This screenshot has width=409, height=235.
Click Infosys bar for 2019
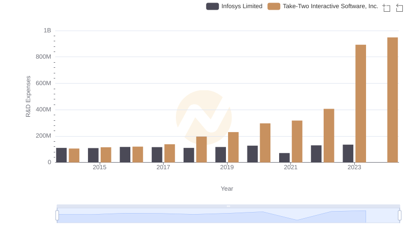coord(221,154)
